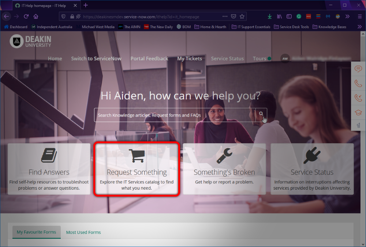366x247 pixels.
Task: Toggle the reader sidebar view icon in the toolbar
Action: (289, 16)
